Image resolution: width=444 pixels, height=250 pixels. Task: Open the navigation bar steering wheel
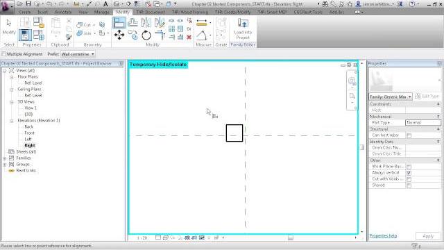[352, 81]
